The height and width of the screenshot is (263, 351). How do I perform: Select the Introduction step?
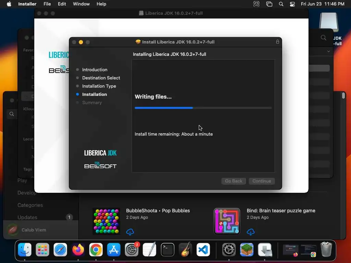[x=95, y=70]
